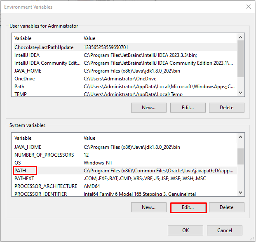Click Delete under System variables
Viewport: 256px width, 242px height.
coord(226,207)
